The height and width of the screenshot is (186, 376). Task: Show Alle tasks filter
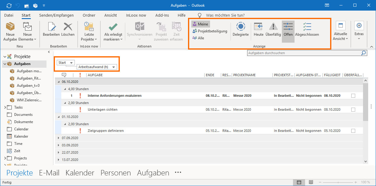[199, 38]
